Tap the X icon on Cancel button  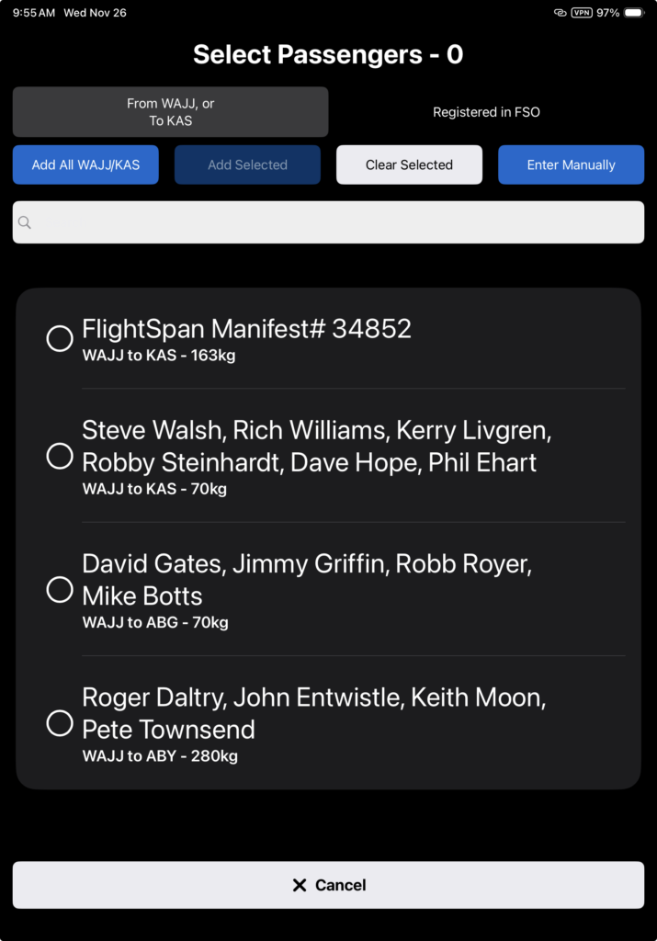coord(299,885)
